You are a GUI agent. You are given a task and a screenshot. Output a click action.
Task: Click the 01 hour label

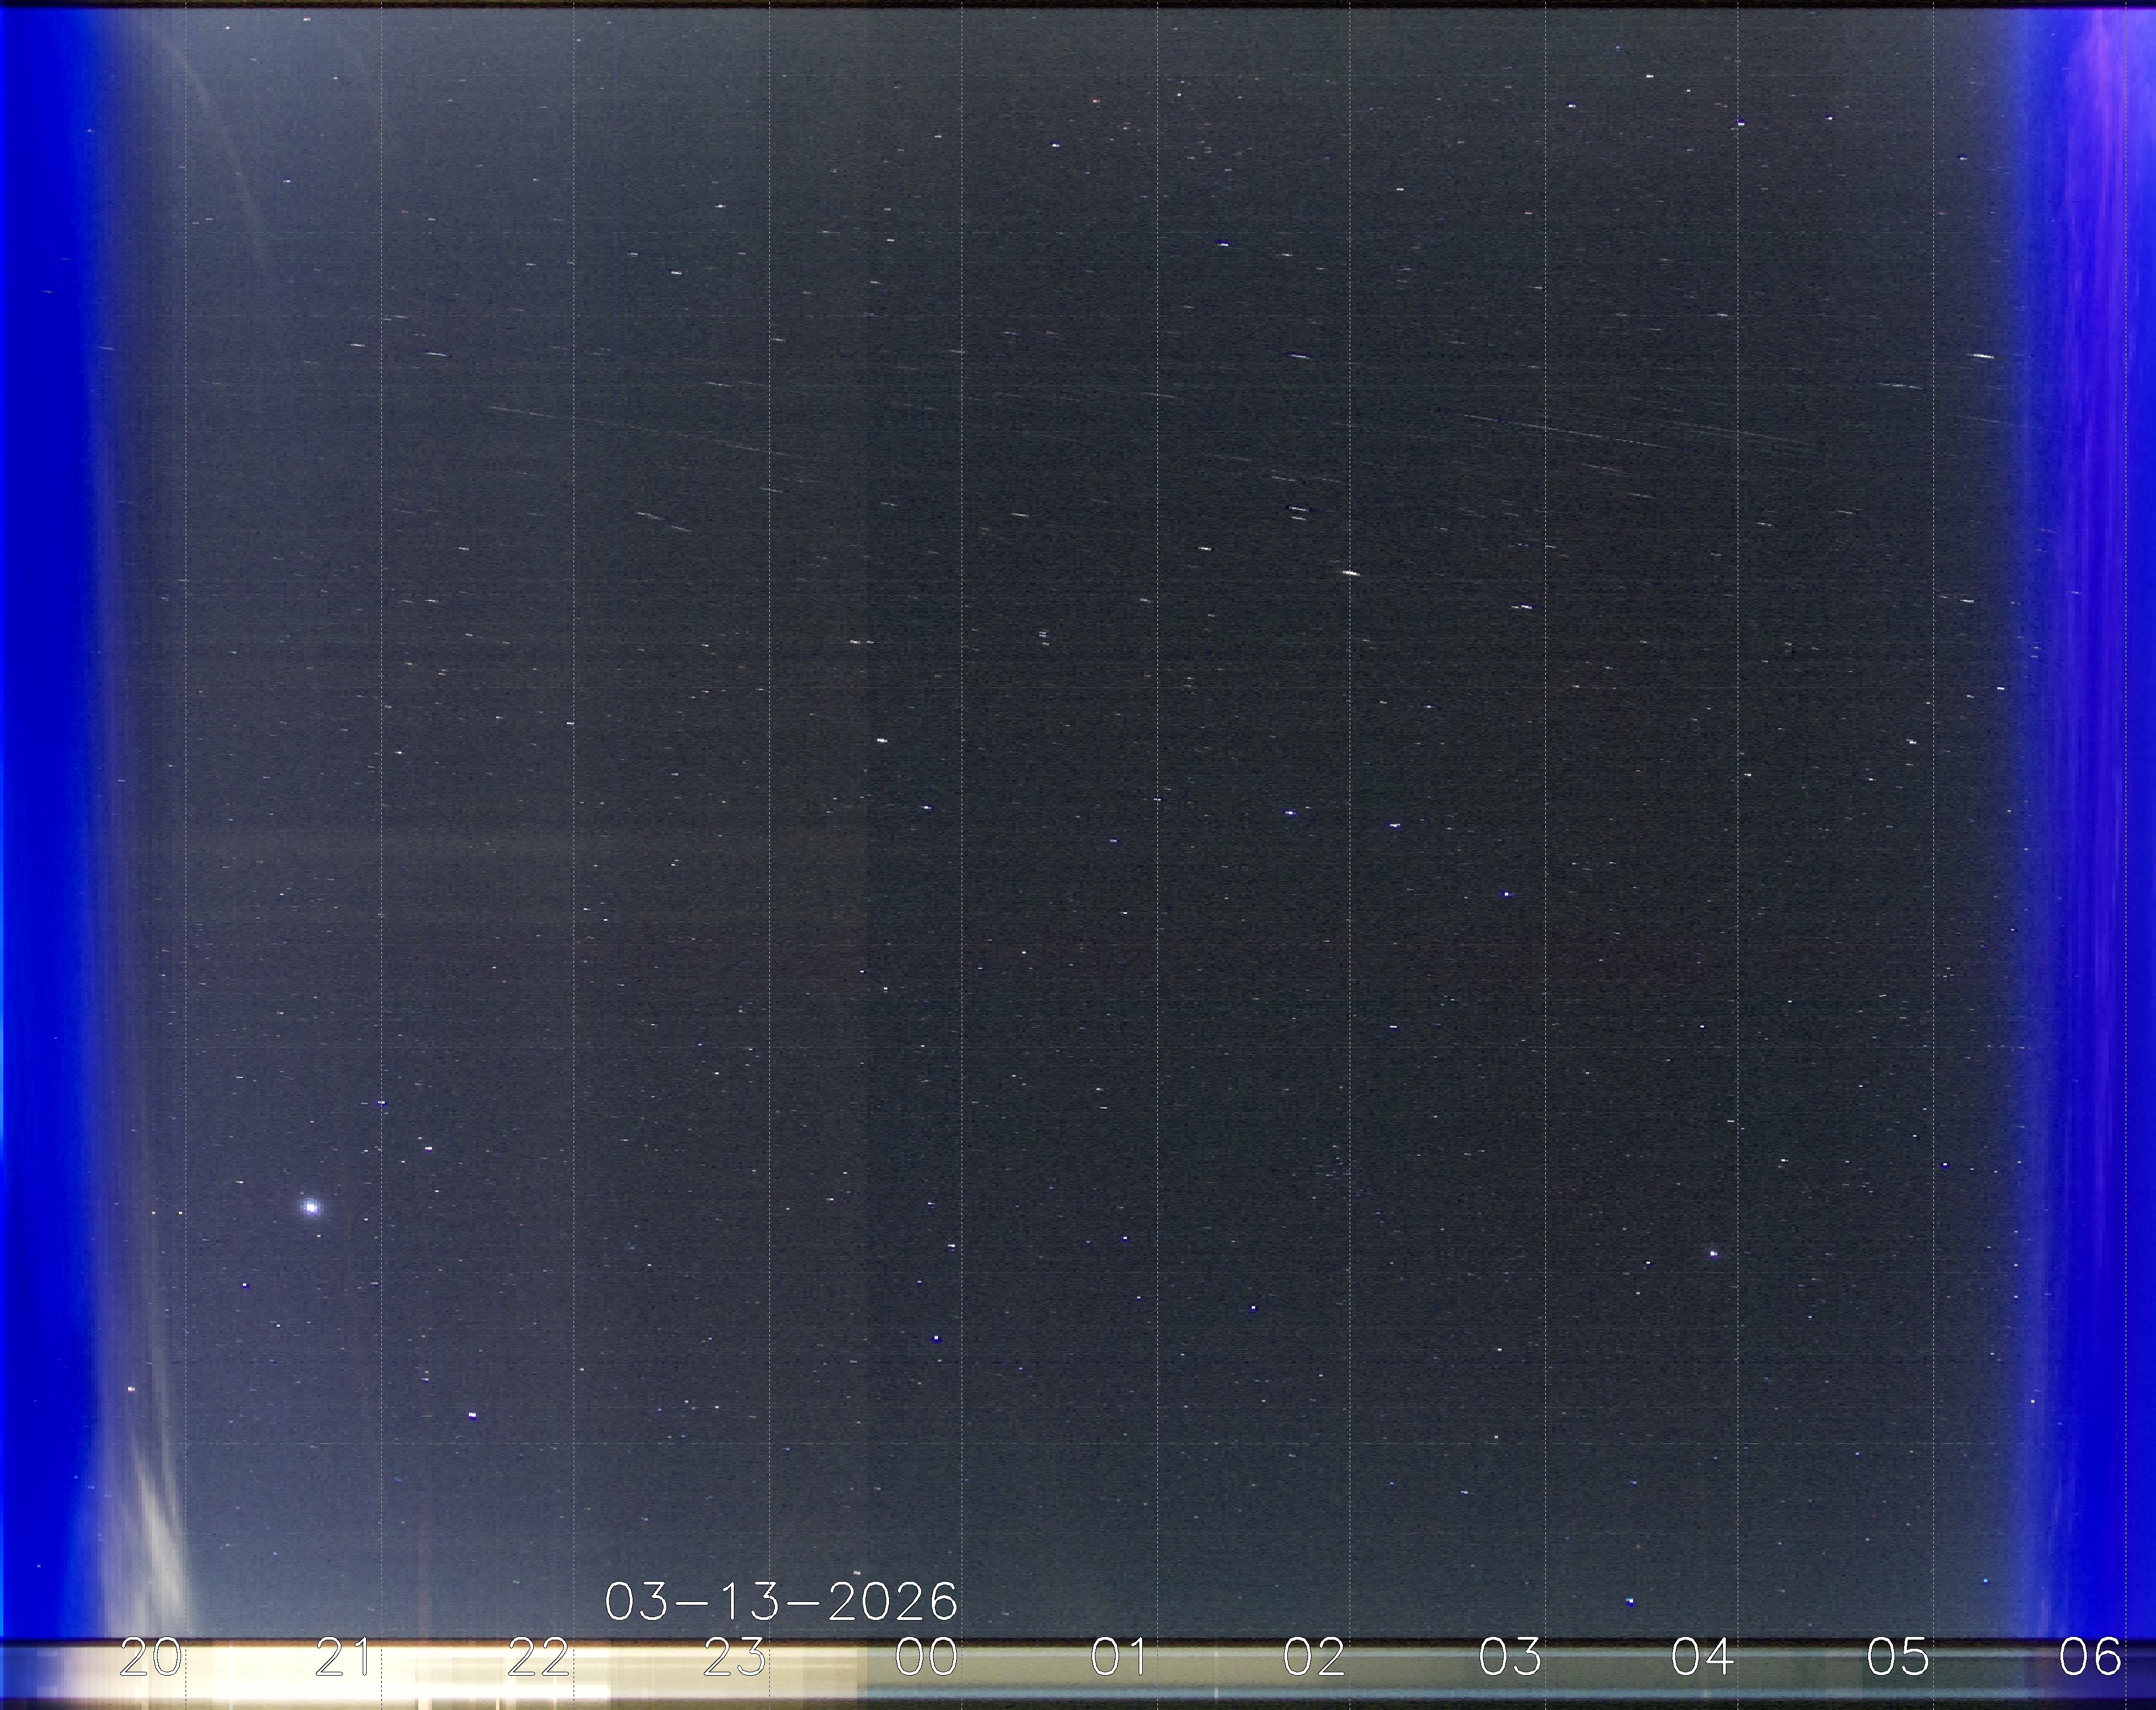tap(1119, 1658)
